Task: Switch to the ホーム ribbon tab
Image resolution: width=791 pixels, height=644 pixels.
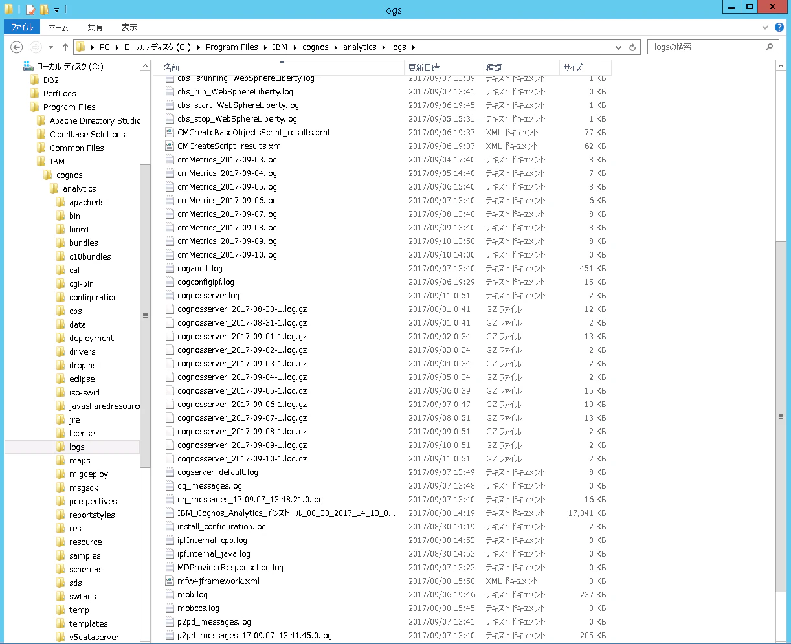Action: coord(59,27)
